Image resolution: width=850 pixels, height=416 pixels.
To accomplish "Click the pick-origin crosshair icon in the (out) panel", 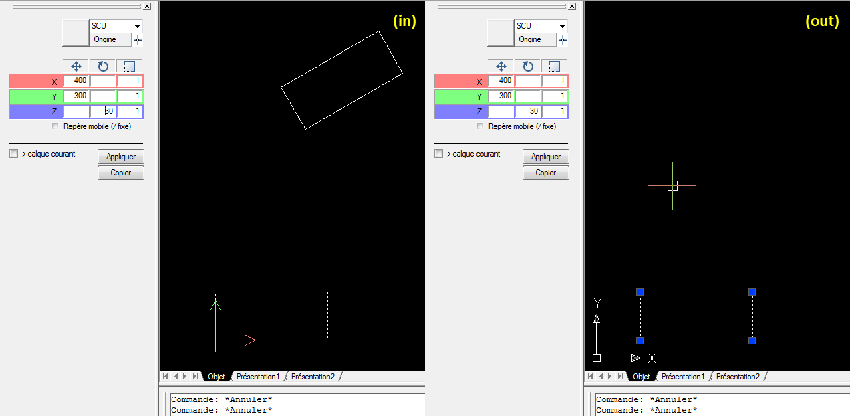I will [563, 40].
